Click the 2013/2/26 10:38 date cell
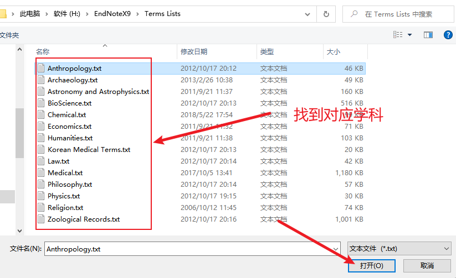 (207, 80)
